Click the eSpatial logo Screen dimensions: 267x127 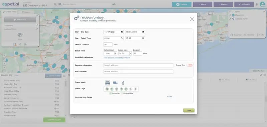(11, 4)
